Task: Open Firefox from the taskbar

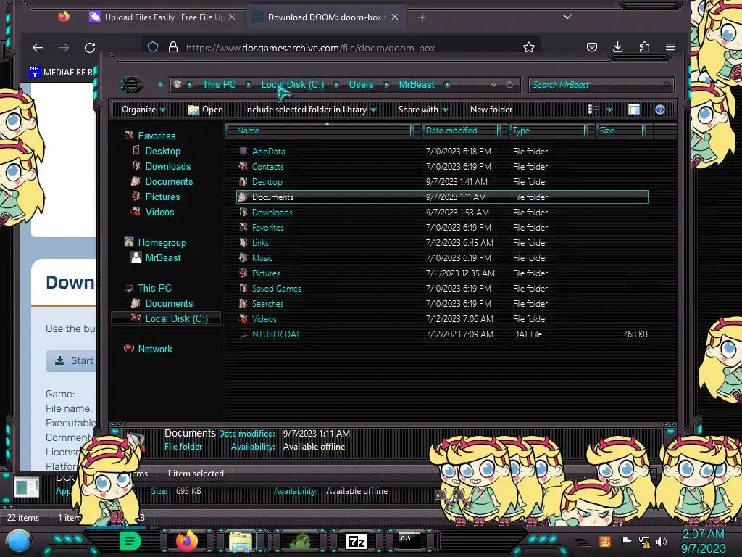Action: (186, 540)
